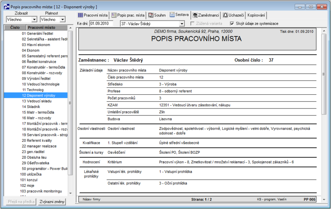Open the Platnost dropdown
The width and height of the screenshot is (331, 209).
[x=62, y=19]
